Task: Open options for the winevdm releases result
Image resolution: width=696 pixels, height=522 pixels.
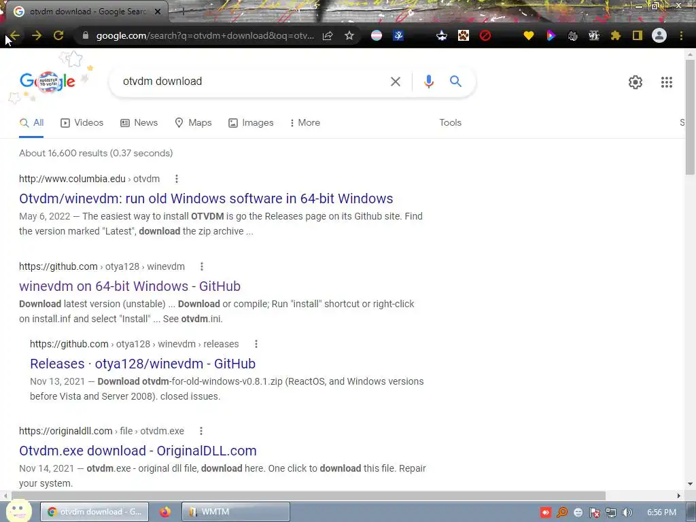Action: pos(256,344)
